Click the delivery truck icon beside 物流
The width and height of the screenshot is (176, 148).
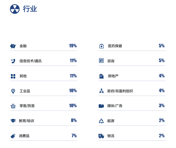click(x=101, y=136)
